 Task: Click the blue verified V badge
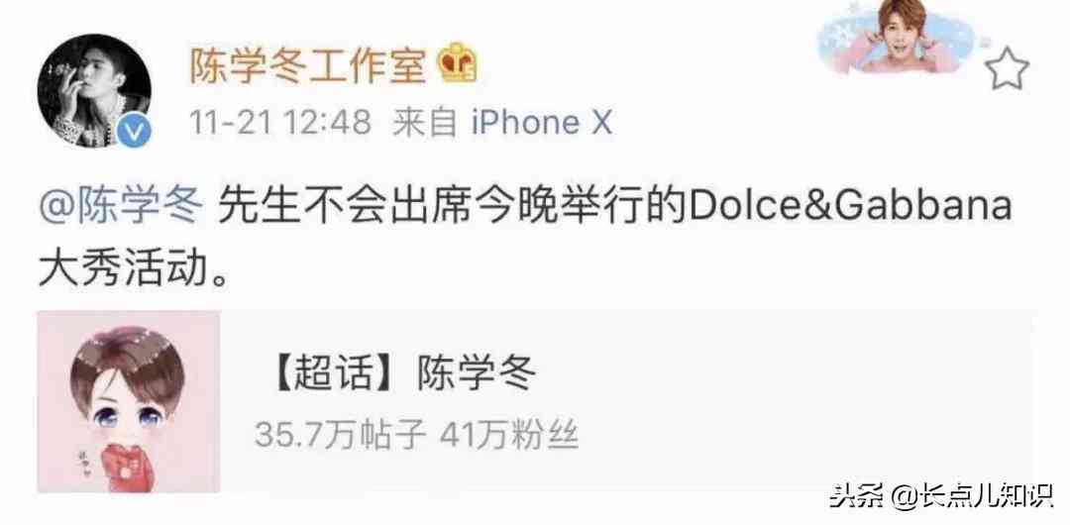[134, 131]
